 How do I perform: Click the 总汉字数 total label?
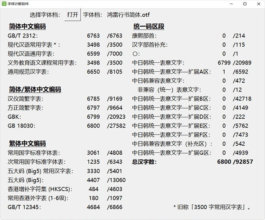pyautogui.click(x=144, y=162)
